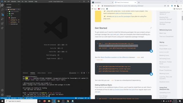Copy the npm install code block
183x103 pixels.
tap(151, 51)
